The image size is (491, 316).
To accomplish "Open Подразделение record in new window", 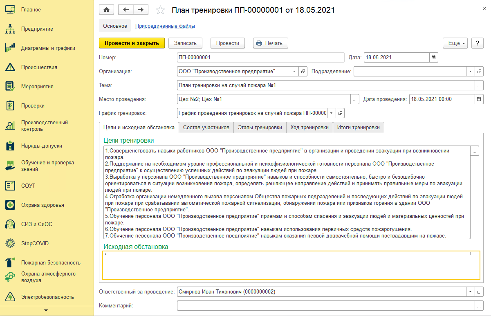I will click(x=479, y=71).
